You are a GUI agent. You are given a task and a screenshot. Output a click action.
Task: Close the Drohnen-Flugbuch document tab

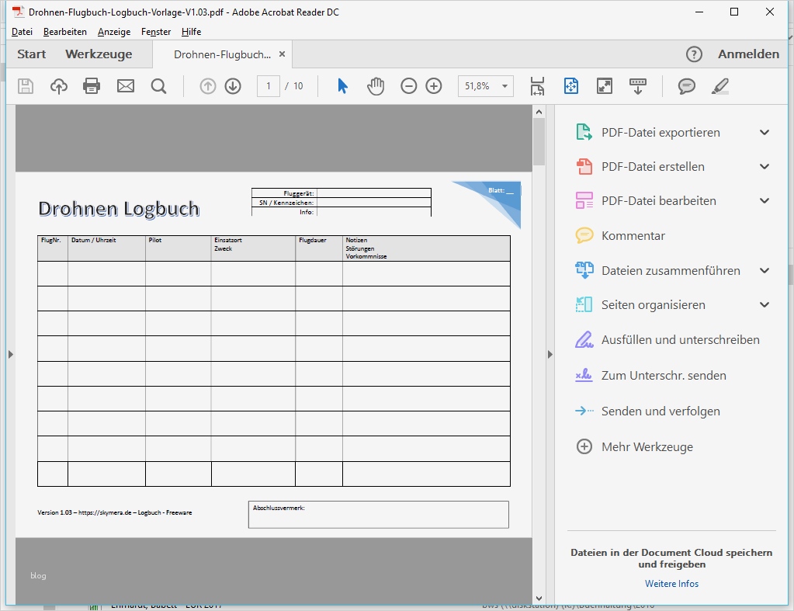[x=283, y=54]
